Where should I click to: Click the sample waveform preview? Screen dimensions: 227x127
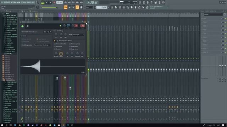click(53, 66)
